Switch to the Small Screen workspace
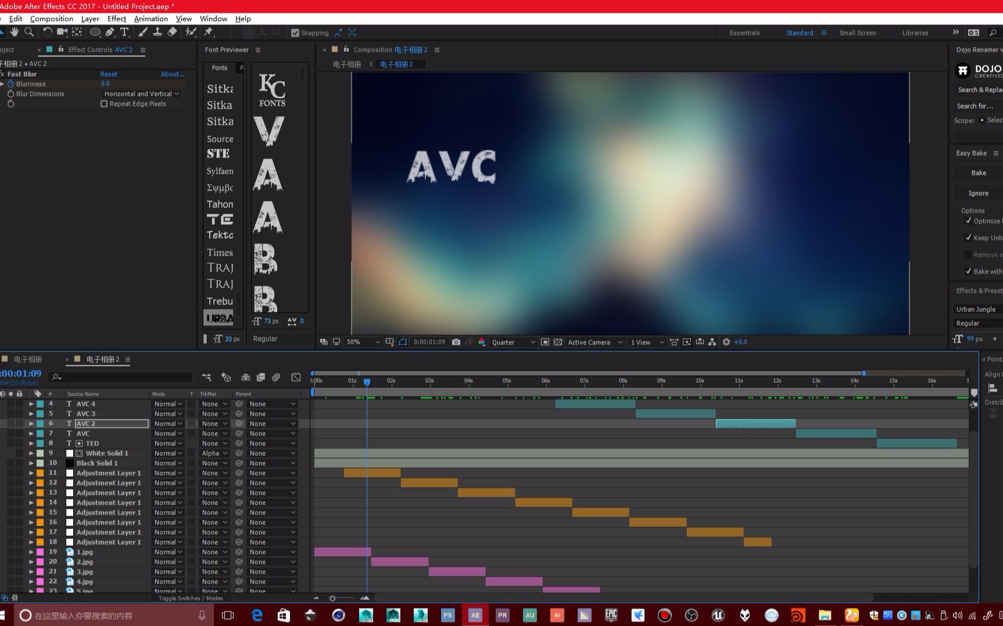This screenshot has width=1003, height=626. click(x=858, y=33)
